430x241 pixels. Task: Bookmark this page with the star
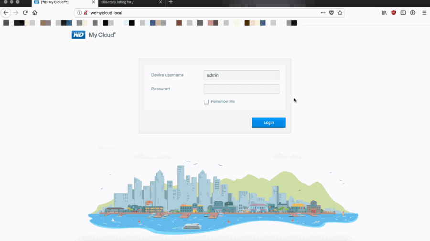tap(340, 13)
